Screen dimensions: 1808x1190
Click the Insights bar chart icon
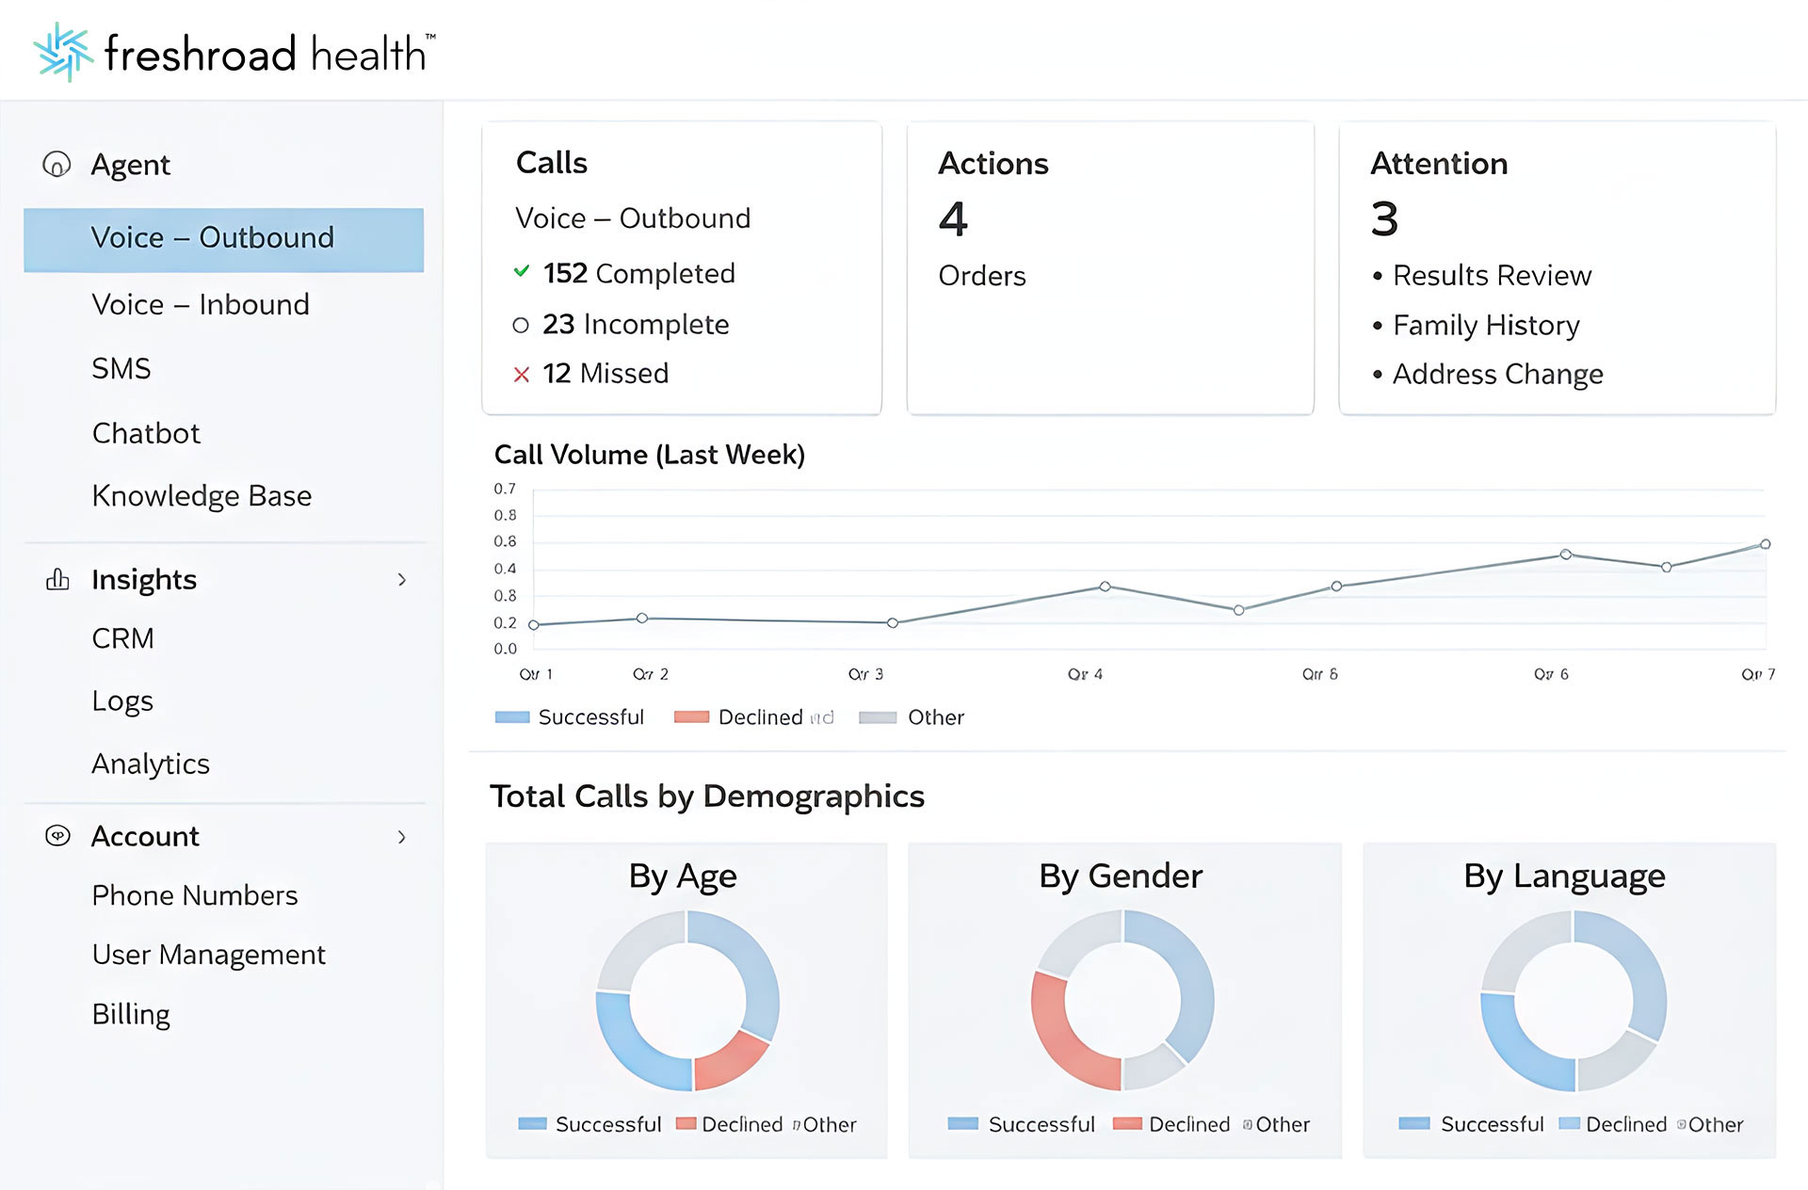[x=57, y=579]
